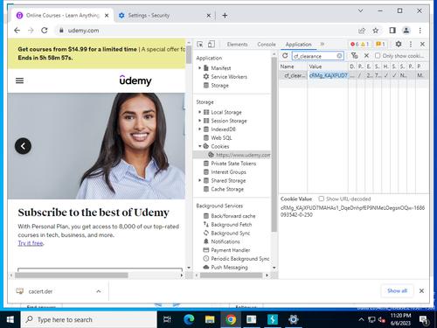Open the Udemy hamburger menu

[19, 80]
